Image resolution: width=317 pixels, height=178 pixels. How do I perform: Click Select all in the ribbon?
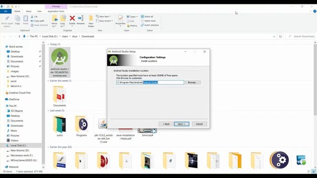coord(147,16)
